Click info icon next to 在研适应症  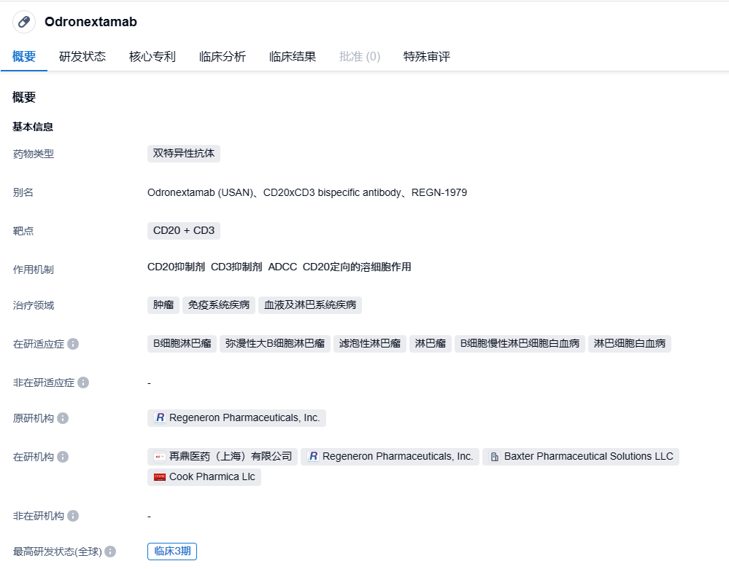[73, 344]
